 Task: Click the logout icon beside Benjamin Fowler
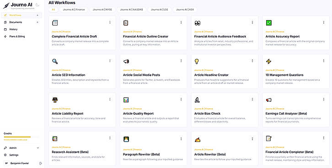pos(40,163)
